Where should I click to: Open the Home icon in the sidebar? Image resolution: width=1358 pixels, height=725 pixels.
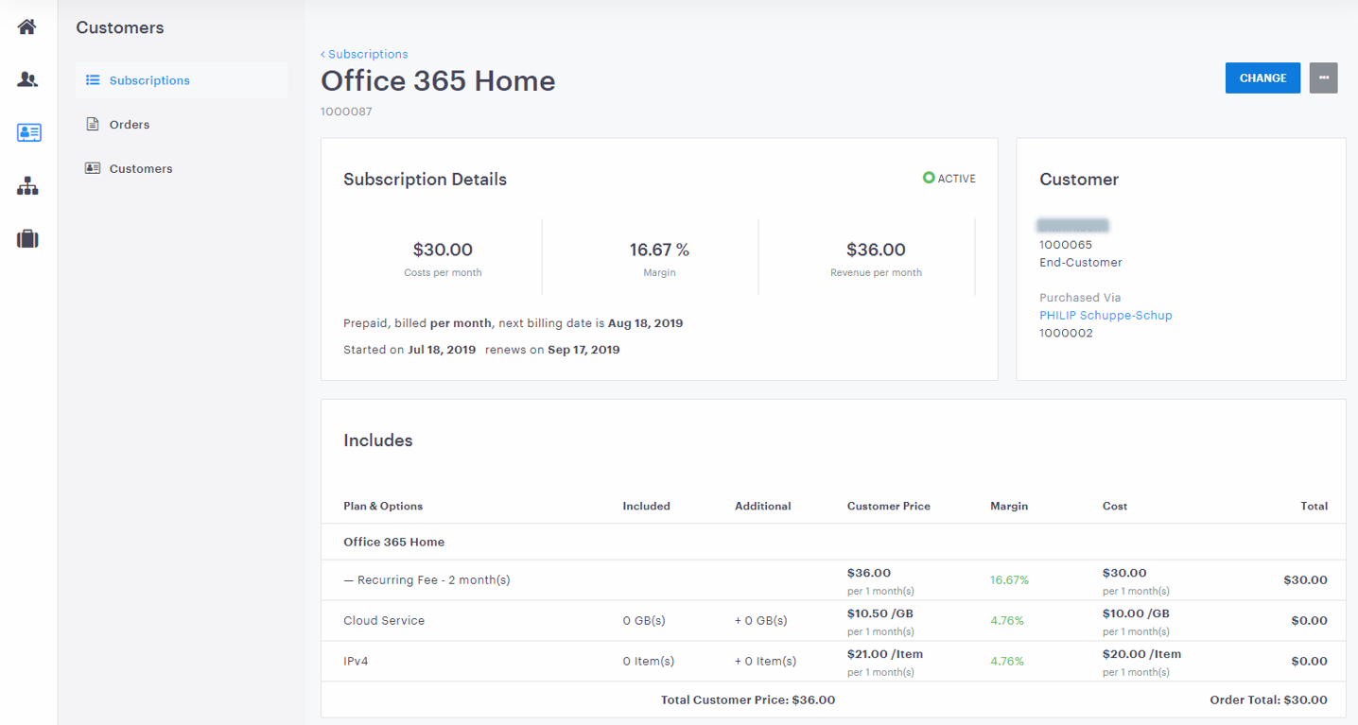27,26
